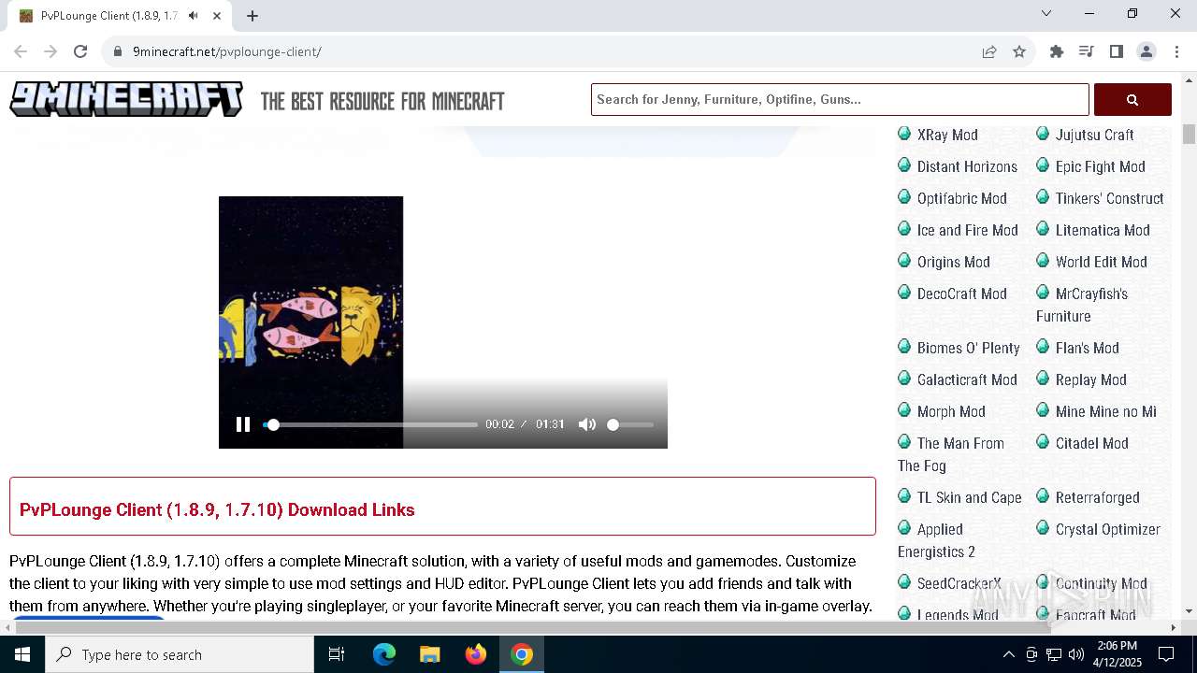Open the Epic Fight Mod link
This screenshot has height=673, width=1197.
1100,166
